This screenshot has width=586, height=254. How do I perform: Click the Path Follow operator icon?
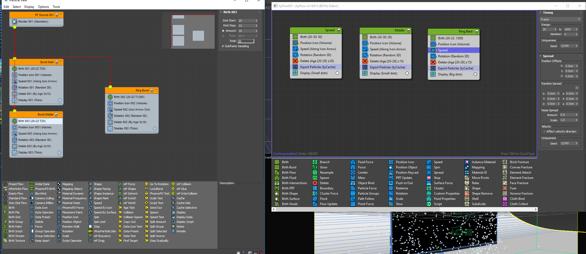pos(353,199)
